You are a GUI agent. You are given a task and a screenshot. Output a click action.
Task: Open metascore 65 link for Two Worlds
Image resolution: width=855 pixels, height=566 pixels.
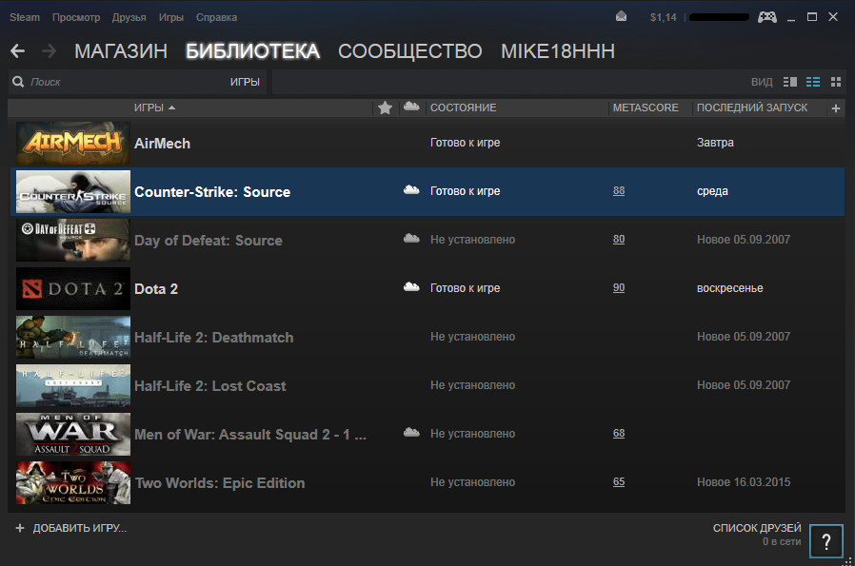(619, 481)
